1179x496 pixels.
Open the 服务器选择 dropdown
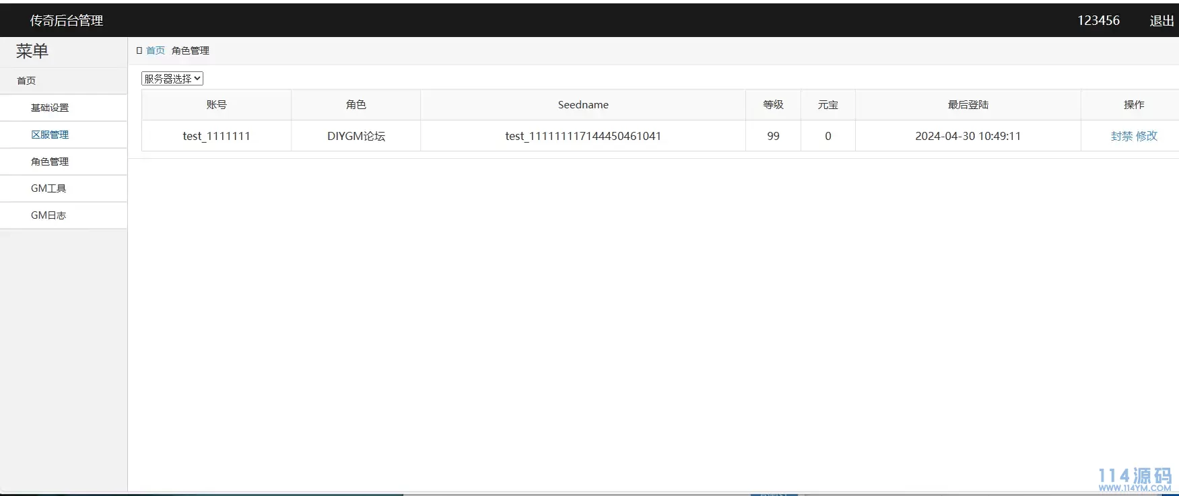(x=172, y=79)
